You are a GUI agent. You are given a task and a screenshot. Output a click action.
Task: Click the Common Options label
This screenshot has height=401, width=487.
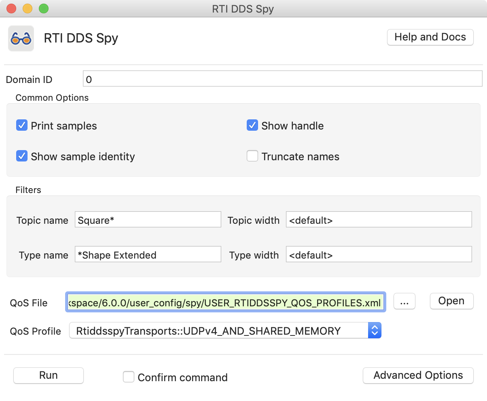point(52,98)
